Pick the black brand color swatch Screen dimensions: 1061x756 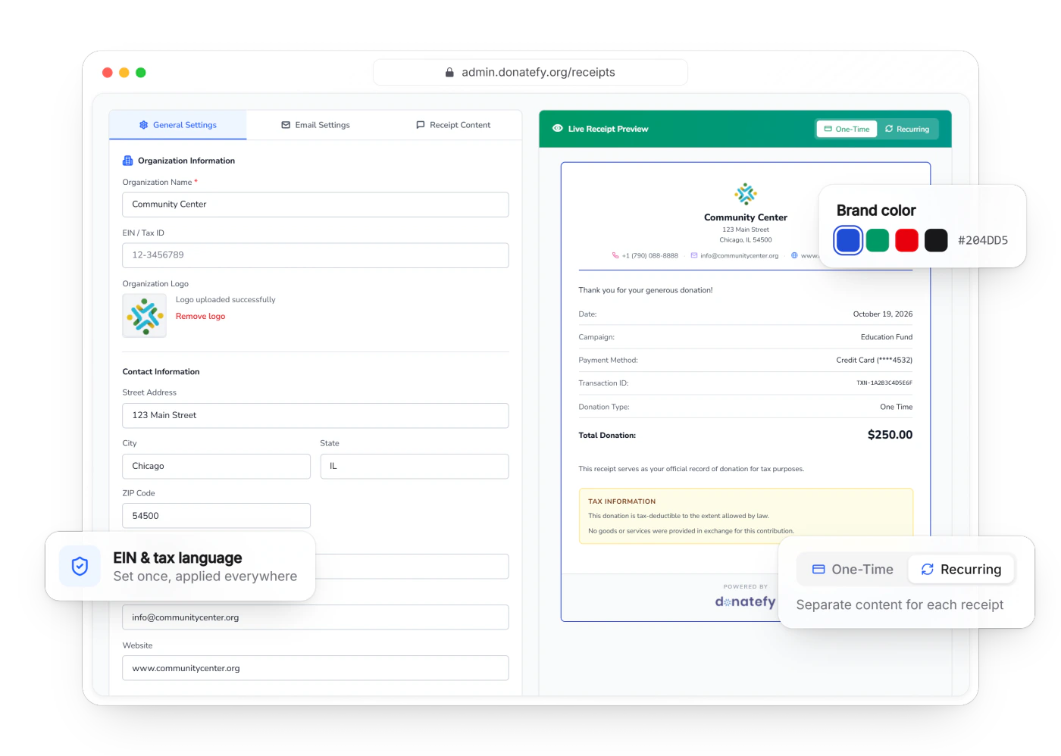(937, 240)
